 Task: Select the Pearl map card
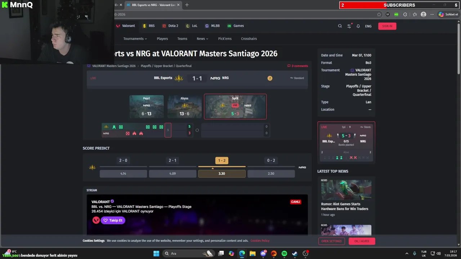147,107
